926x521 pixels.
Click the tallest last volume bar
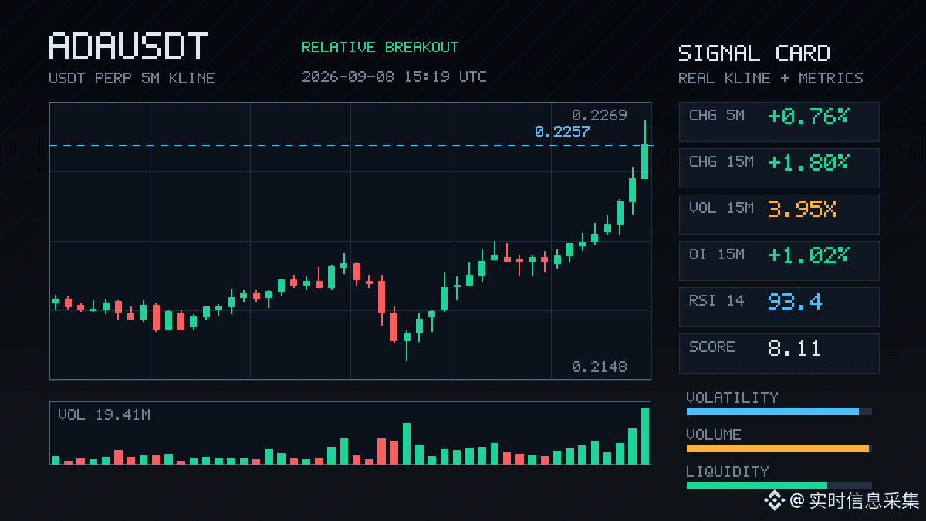click(x=645, y=435)
